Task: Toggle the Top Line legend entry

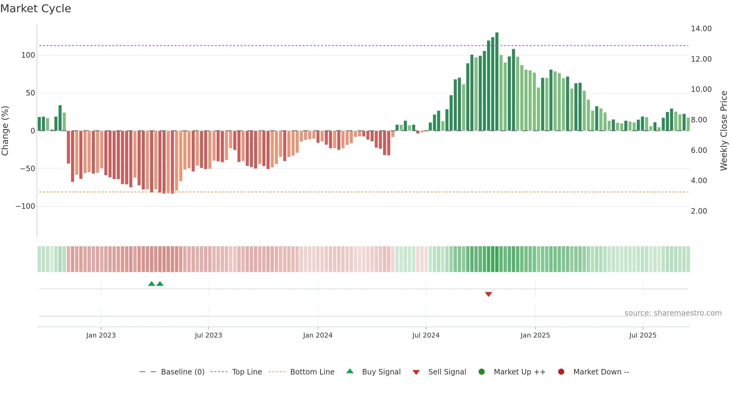Action: point(236,372)
